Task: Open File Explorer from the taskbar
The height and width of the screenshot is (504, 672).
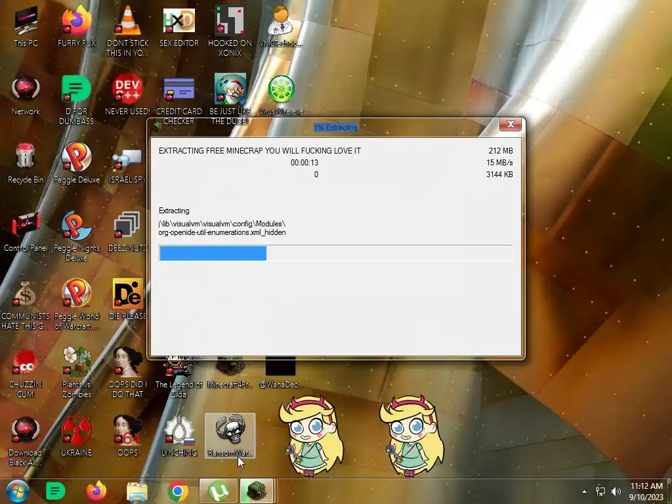Action: click(137, 491)
